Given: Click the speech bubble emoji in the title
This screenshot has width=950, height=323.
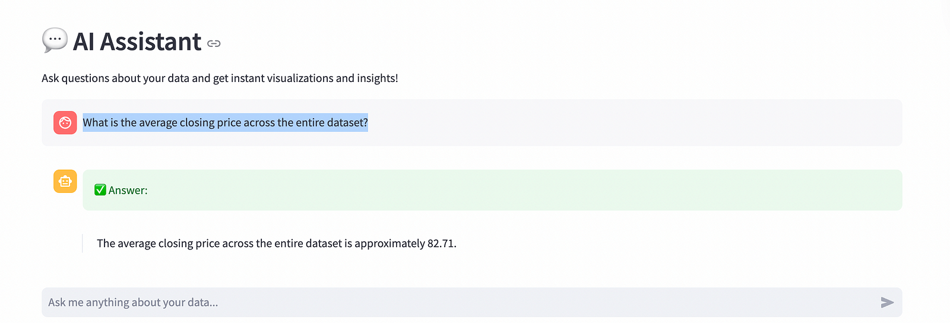Looking at the screenshot, I should (55, 40).
